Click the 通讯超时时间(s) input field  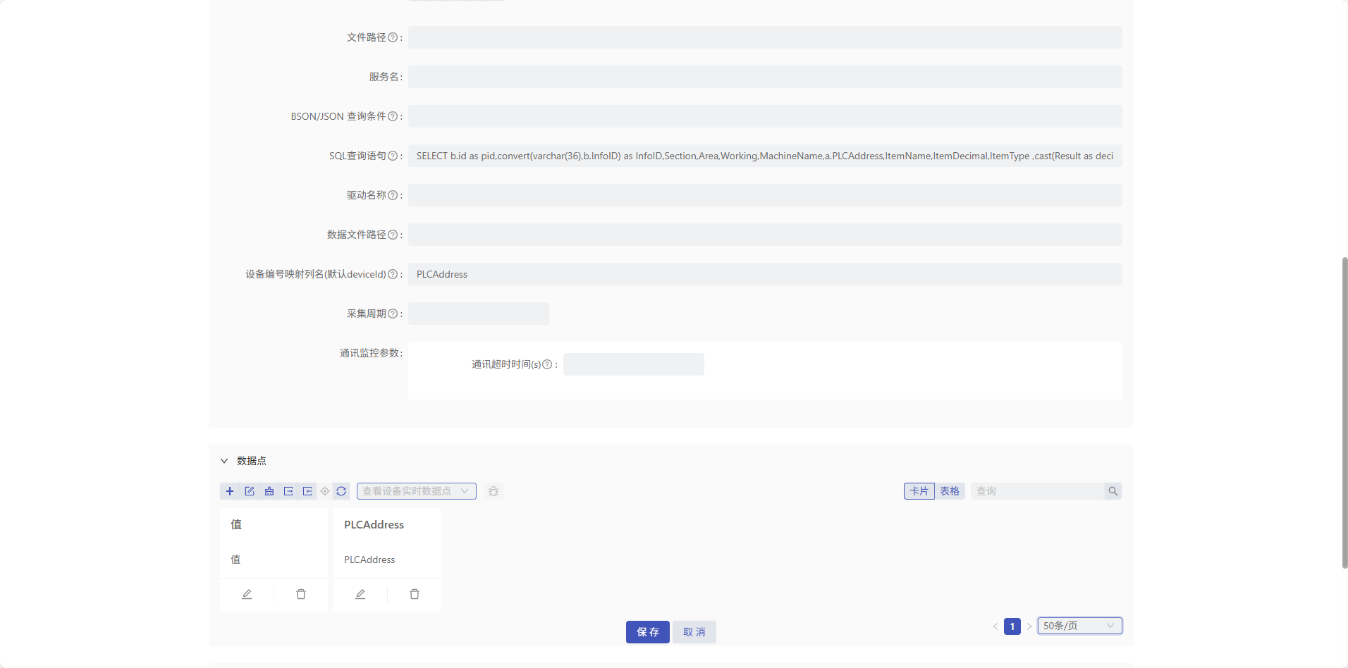(632, 364)
